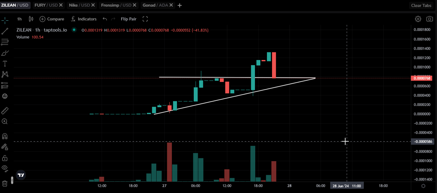Select the brush drawing tool
Viewport: 437px width, 193px height.
coord(5,53)
